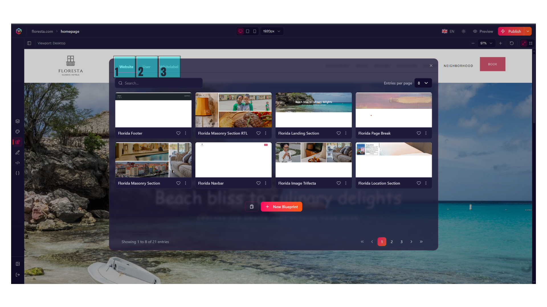Click the New Blueprint button
Viewport: 547px width, 307px height.
click(281, 207)
